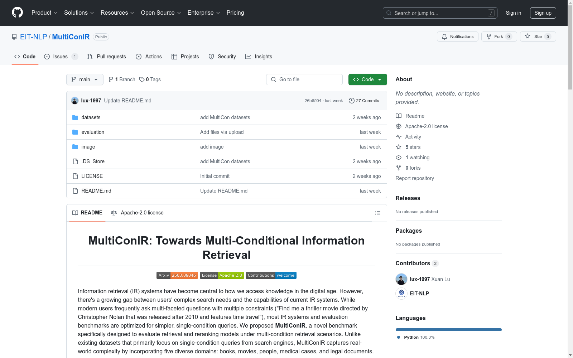Open the EIT-NLP organization link

click(34, 37)
